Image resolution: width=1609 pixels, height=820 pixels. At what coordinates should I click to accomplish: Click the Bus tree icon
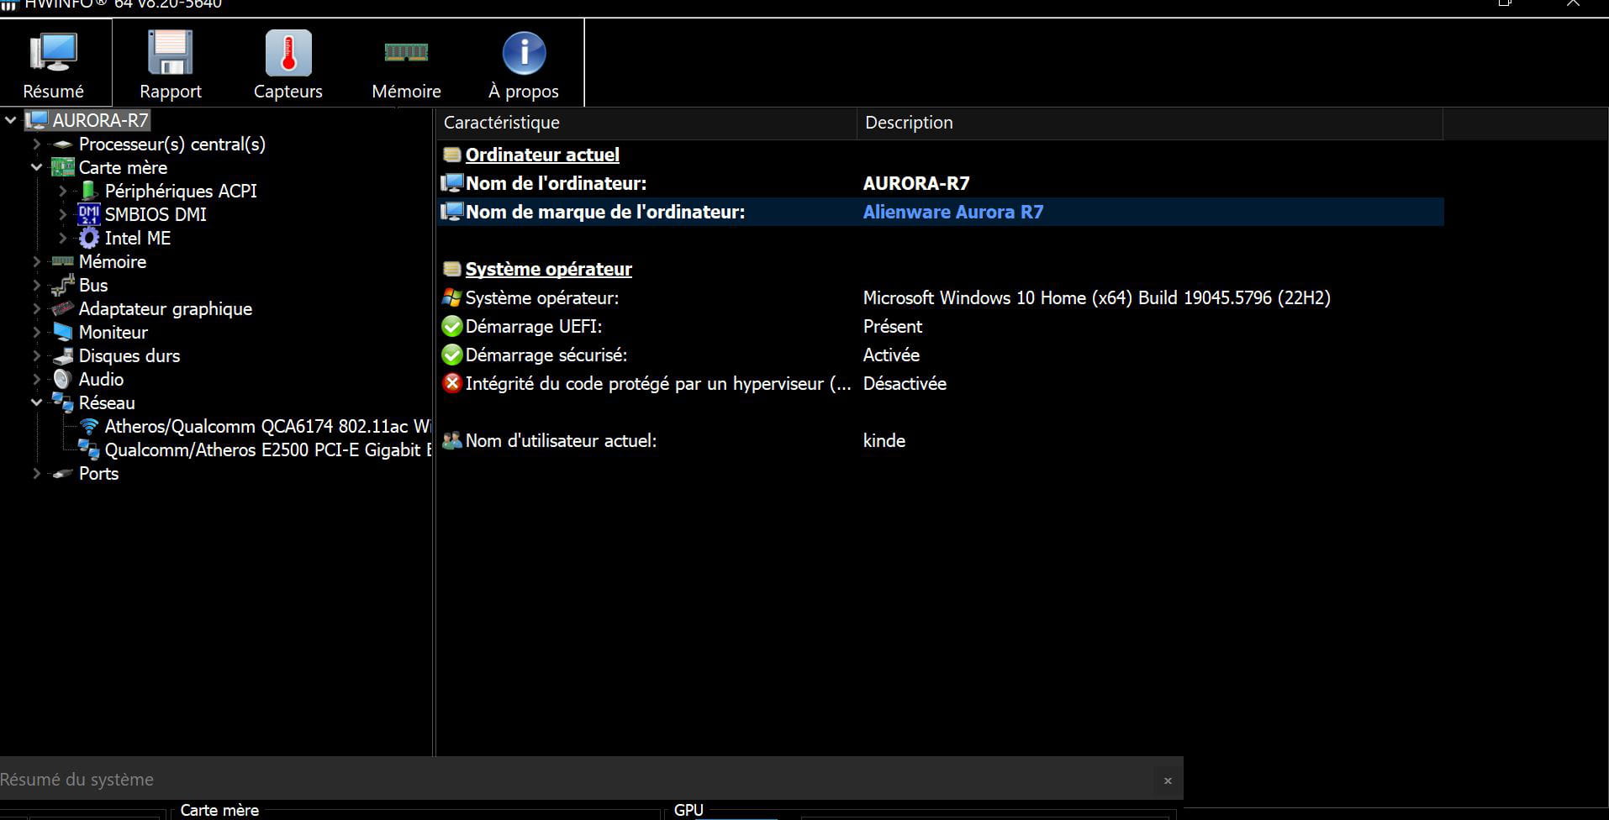point(63,286)
